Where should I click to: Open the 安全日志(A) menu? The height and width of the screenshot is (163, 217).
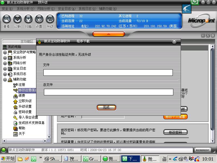(x=67, y=9)
